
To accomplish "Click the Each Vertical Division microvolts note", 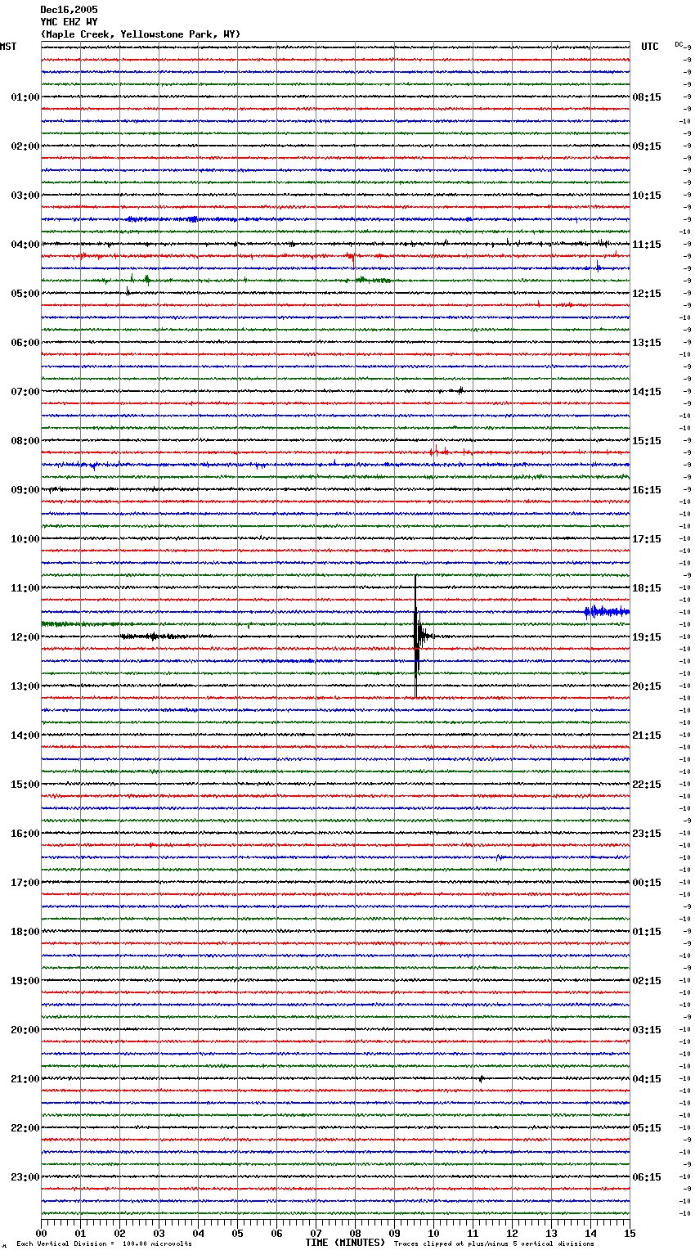I will click(104, 1244).
